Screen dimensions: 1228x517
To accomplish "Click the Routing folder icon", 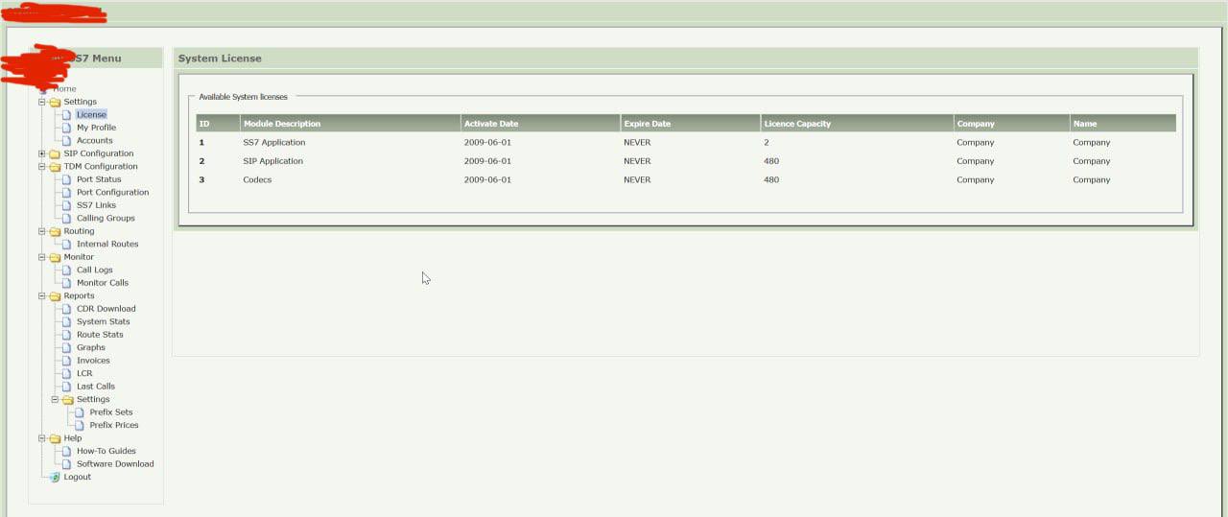I will tap(55, 231).
